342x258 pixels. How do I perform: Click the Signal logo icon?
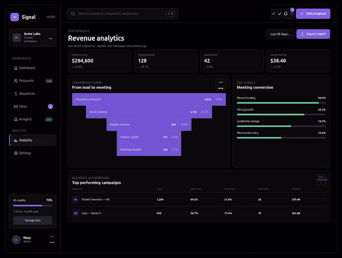15,17
